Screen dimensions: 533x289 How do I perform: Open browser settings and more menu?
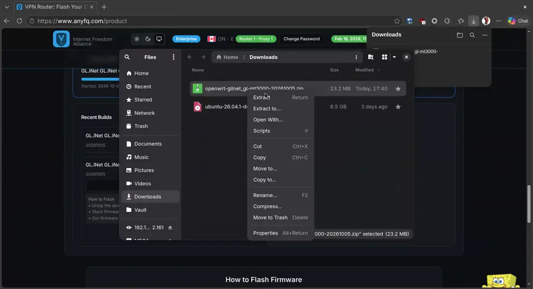499,21
